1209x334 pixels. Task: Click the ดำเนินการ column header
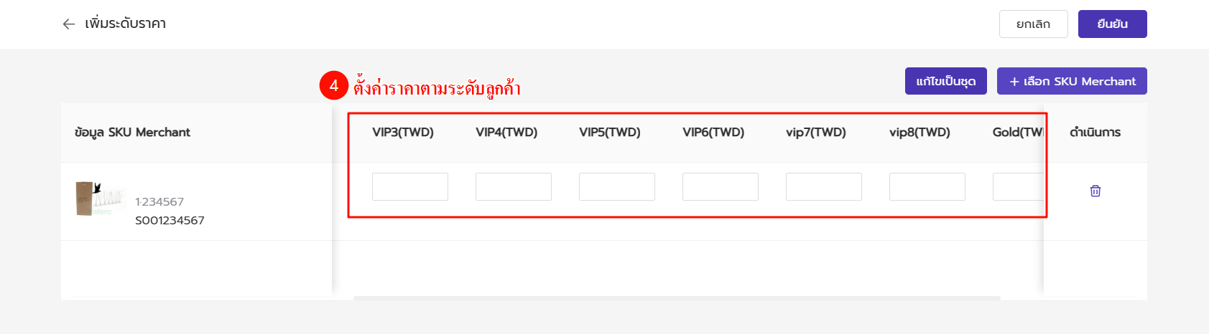[x=1095, y=132]
